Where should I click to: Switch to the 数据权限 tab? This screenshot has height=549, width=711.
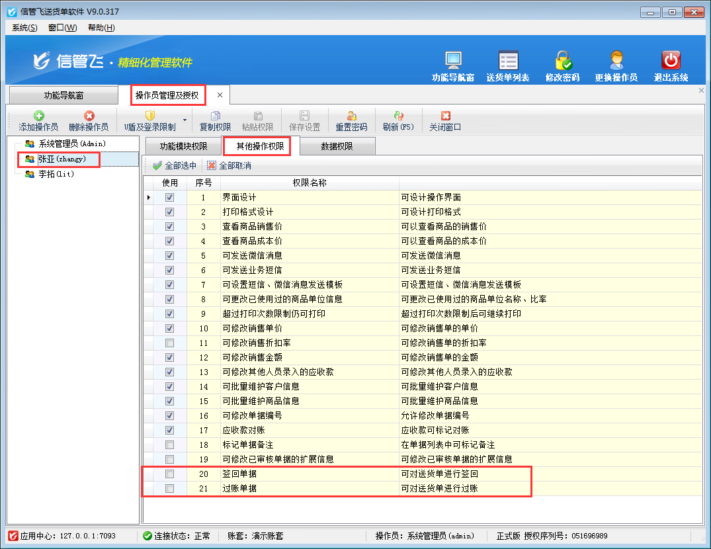[x=337, y=146]
